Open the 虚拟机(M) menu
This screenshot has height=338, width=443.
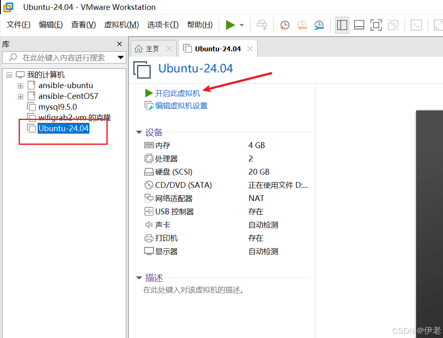pyautogui.click(x=121, y=25)
